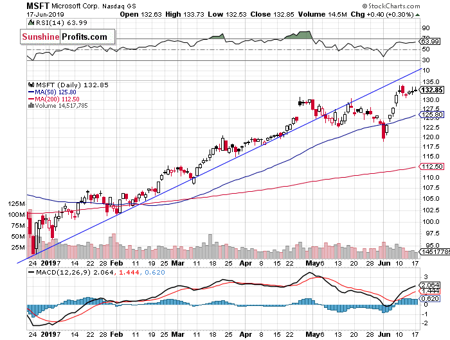The image size is (450, 340).
Task: Click the MA(50) 125.80 legend entry
Action: [x=52, y=92]
